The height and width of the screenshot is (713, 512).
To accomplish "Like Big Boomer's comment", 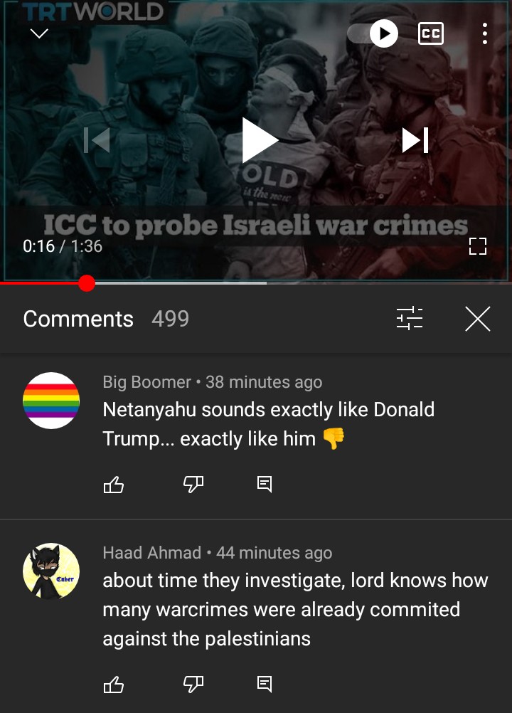I will 114,485.
